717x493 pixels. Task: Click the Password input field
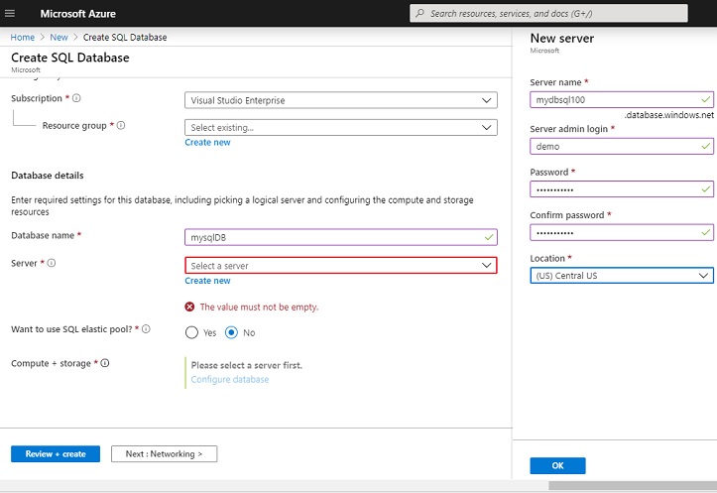tap(622, 189)
